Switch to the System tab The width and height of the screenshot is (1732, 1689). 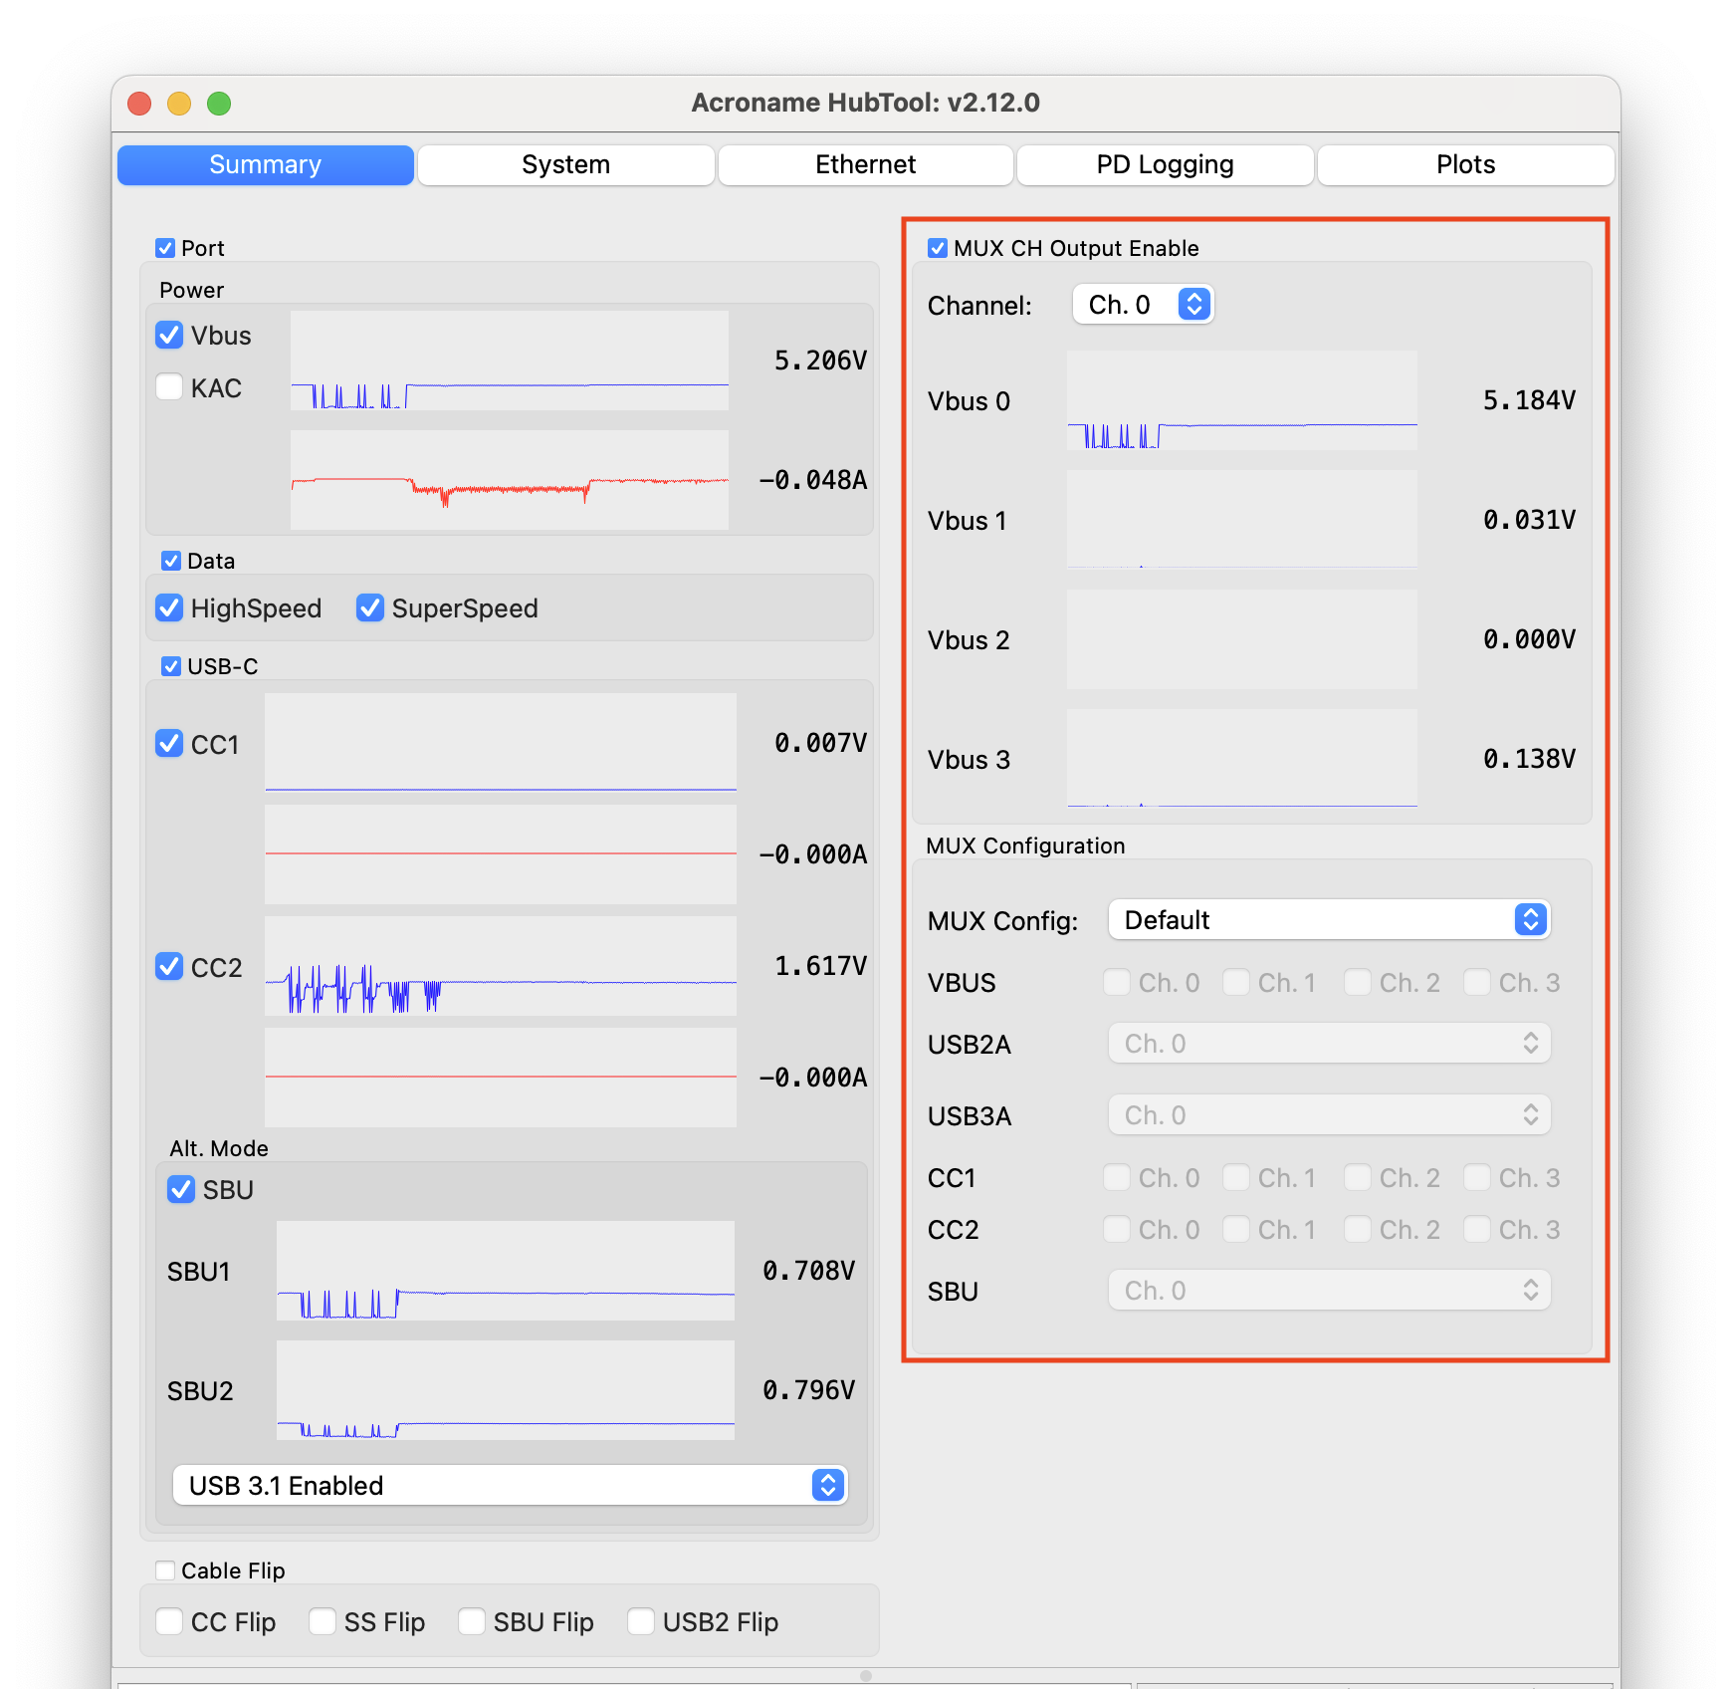pos(565,165)
